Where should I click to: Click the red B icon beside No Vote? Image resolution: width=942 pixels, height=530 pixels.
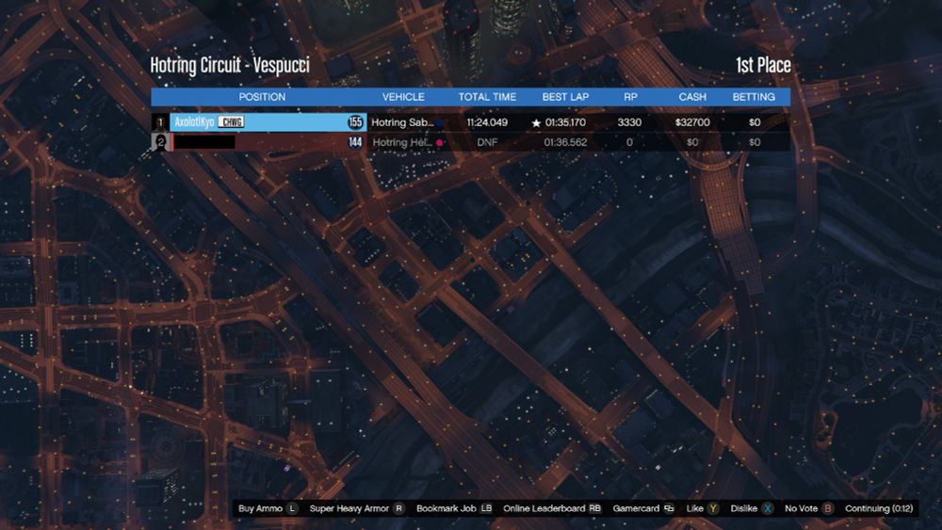point(828,508)
